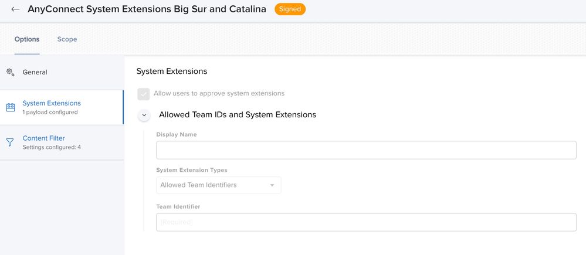Screen dimensions: 586x255
Task: Open the Content Filter payload
Action: [62, 142]
